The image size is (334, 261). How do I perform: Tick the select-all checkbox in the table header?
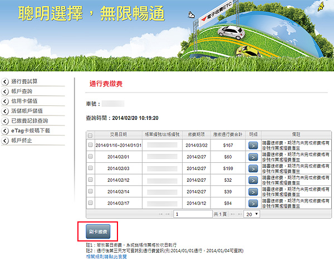tap(90, 135)
